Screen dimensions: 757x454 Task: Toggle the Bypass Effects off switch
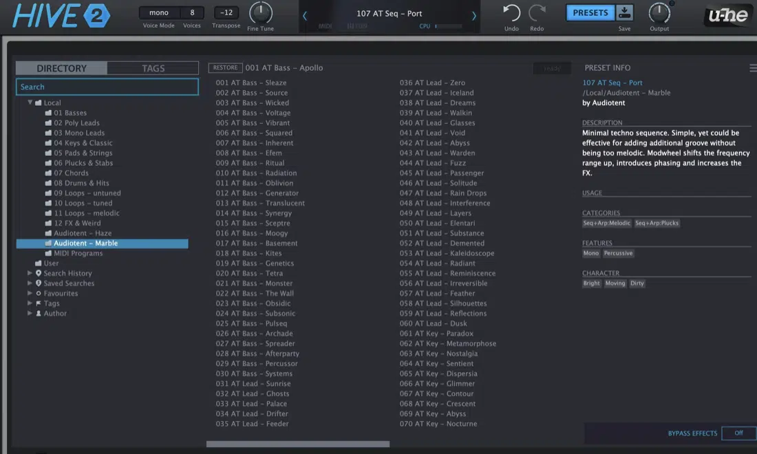click(x=738, y=433)
